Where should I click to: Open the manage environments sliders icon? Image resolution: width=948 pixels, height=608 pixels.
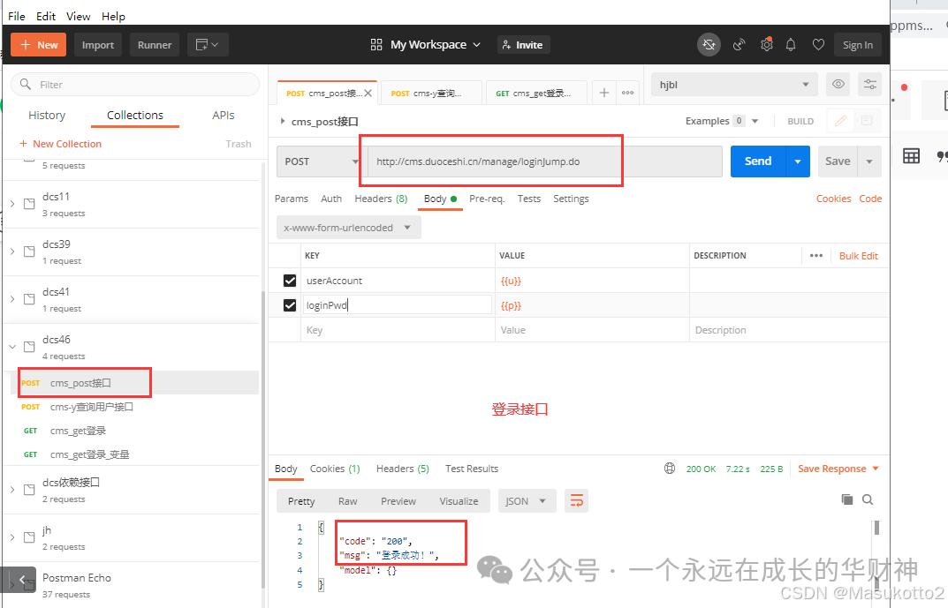point(869,85)
